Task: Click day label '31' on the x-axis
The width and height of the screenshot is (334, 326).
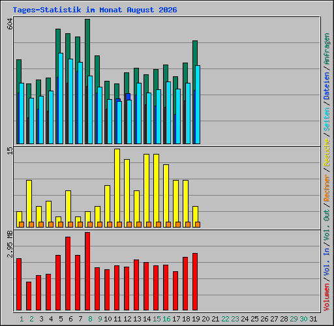Action: pyautogui.click(x=313, y=319)
